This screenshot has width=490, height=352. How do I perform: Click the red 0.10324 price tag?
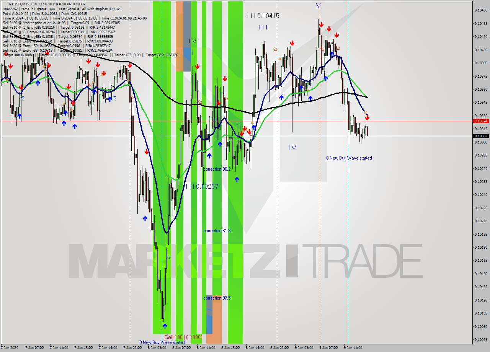click(481, 121)
